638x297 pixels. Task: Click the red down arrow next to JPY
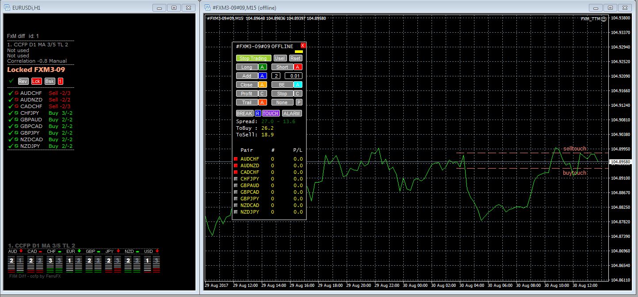[118, 251]
